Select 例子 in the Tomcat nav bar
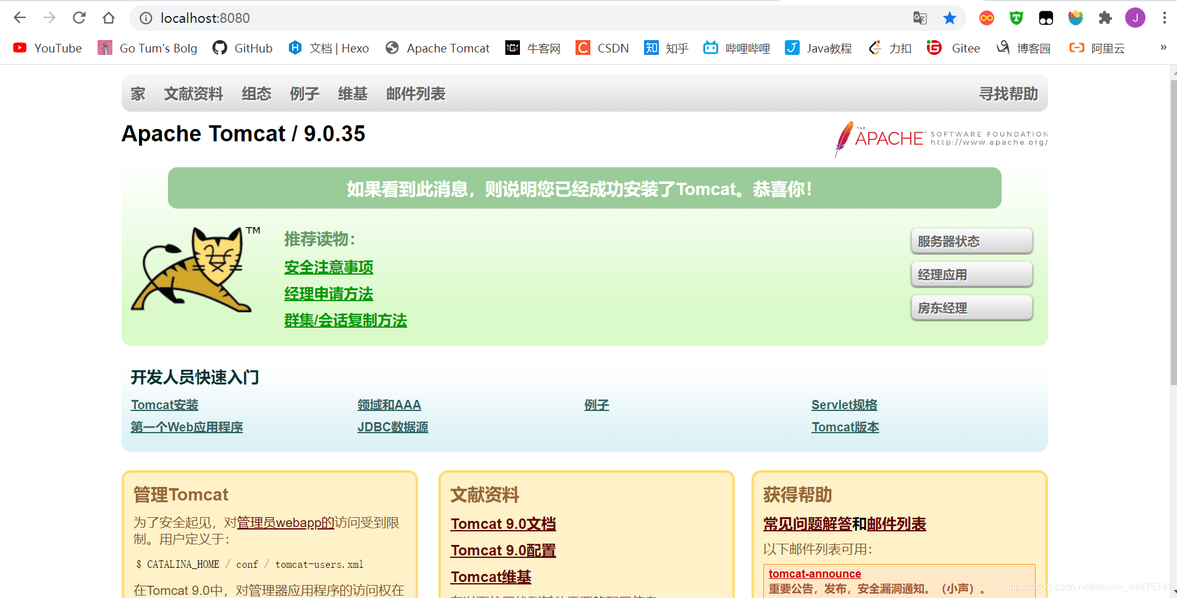This screenshot has width=1177, height=598. pyautogui.click(x=304, y=94)
